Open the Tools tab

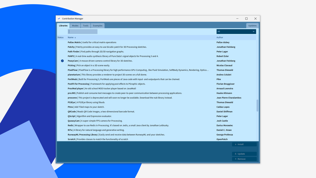(86, 26)
